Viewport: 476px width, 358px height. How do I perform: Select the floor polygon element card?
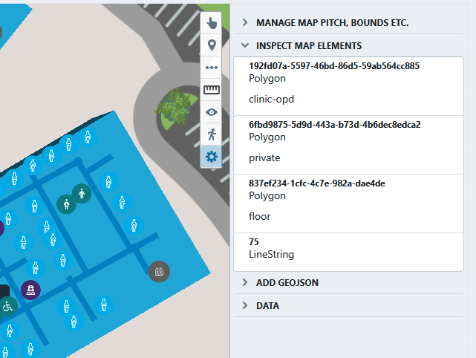point(348,204)
